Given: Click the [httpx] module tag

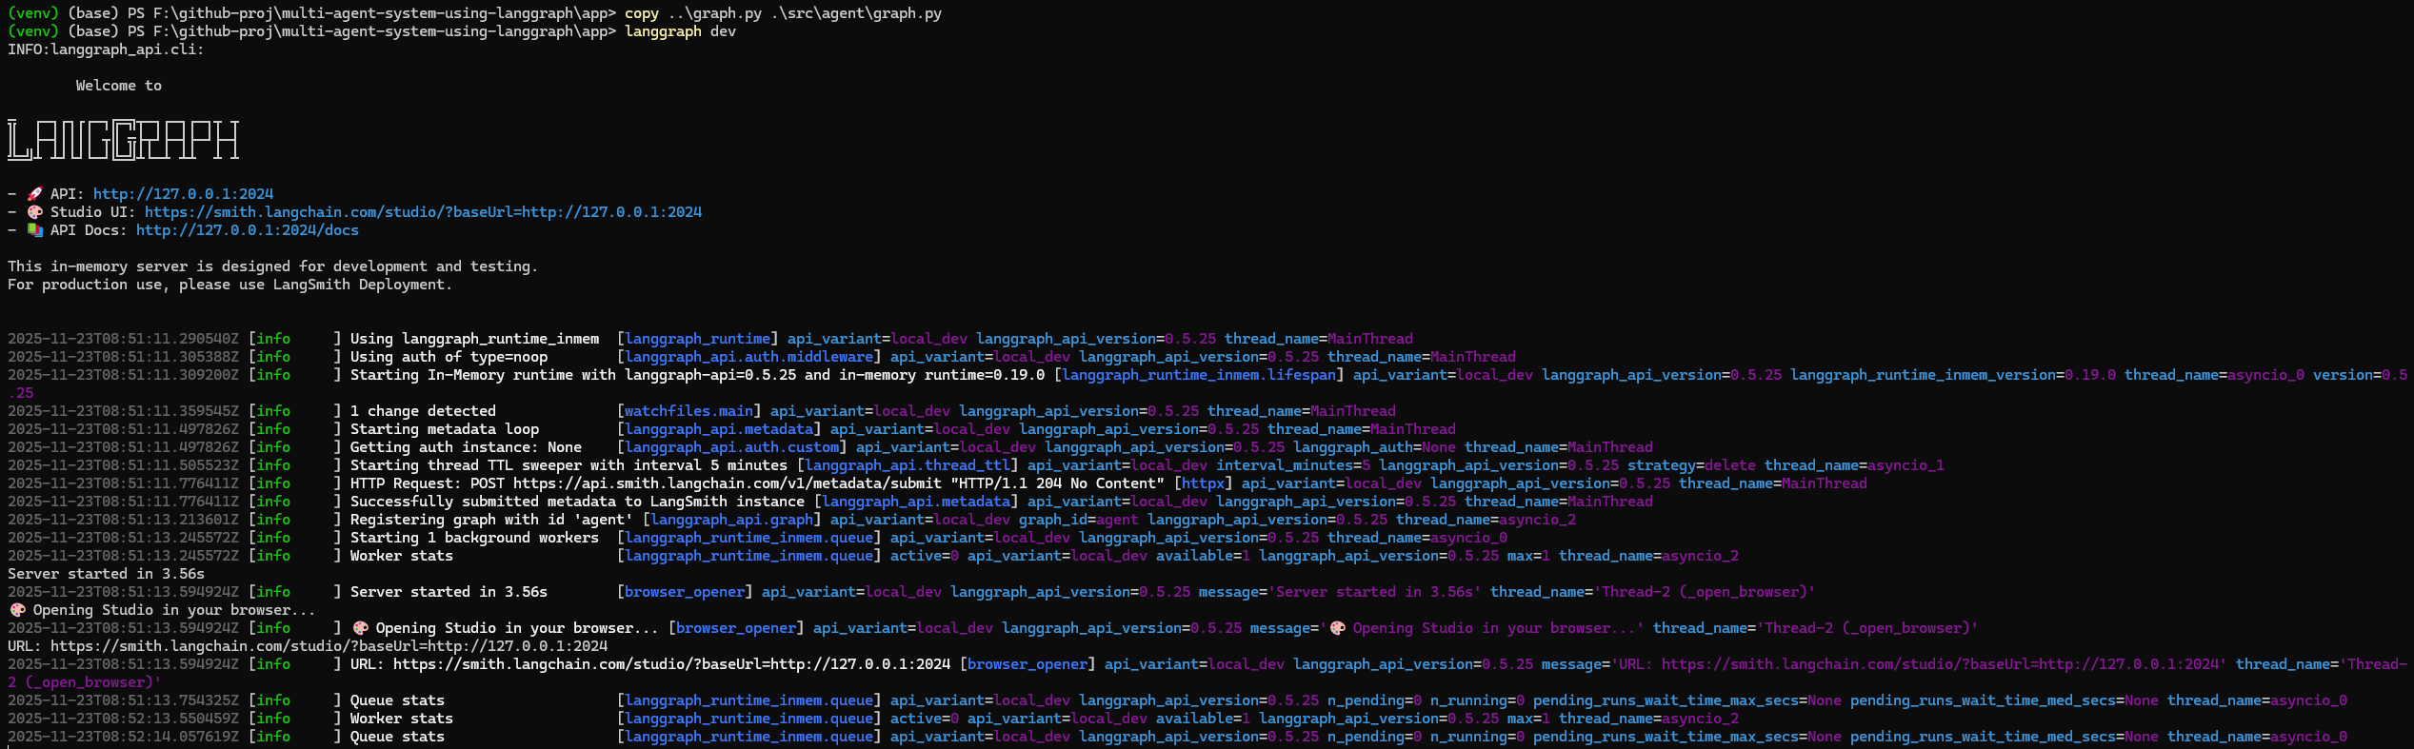Looking at the screenshot, I should pos(1203,483).
